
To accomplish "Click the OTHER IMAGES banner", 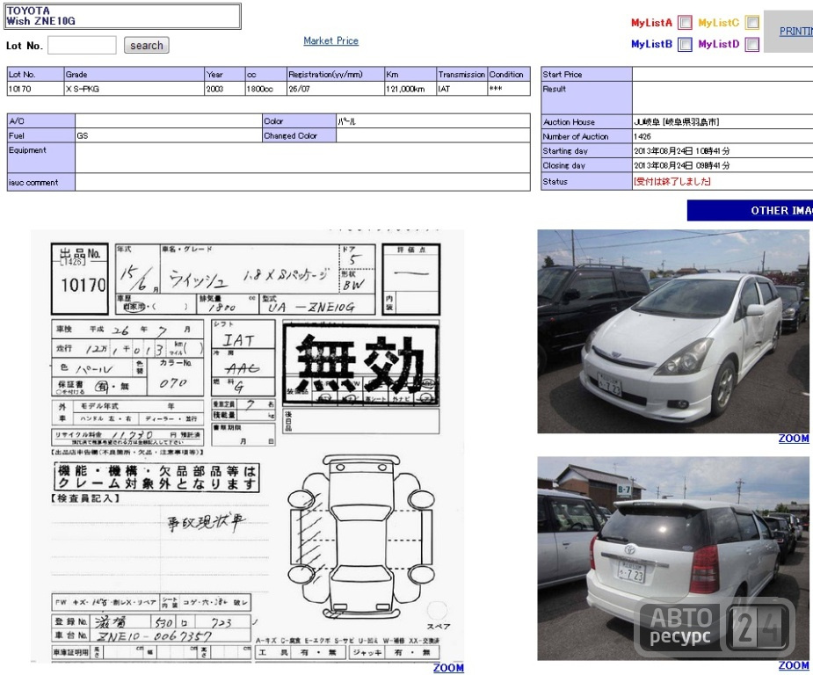I will 750,210.
